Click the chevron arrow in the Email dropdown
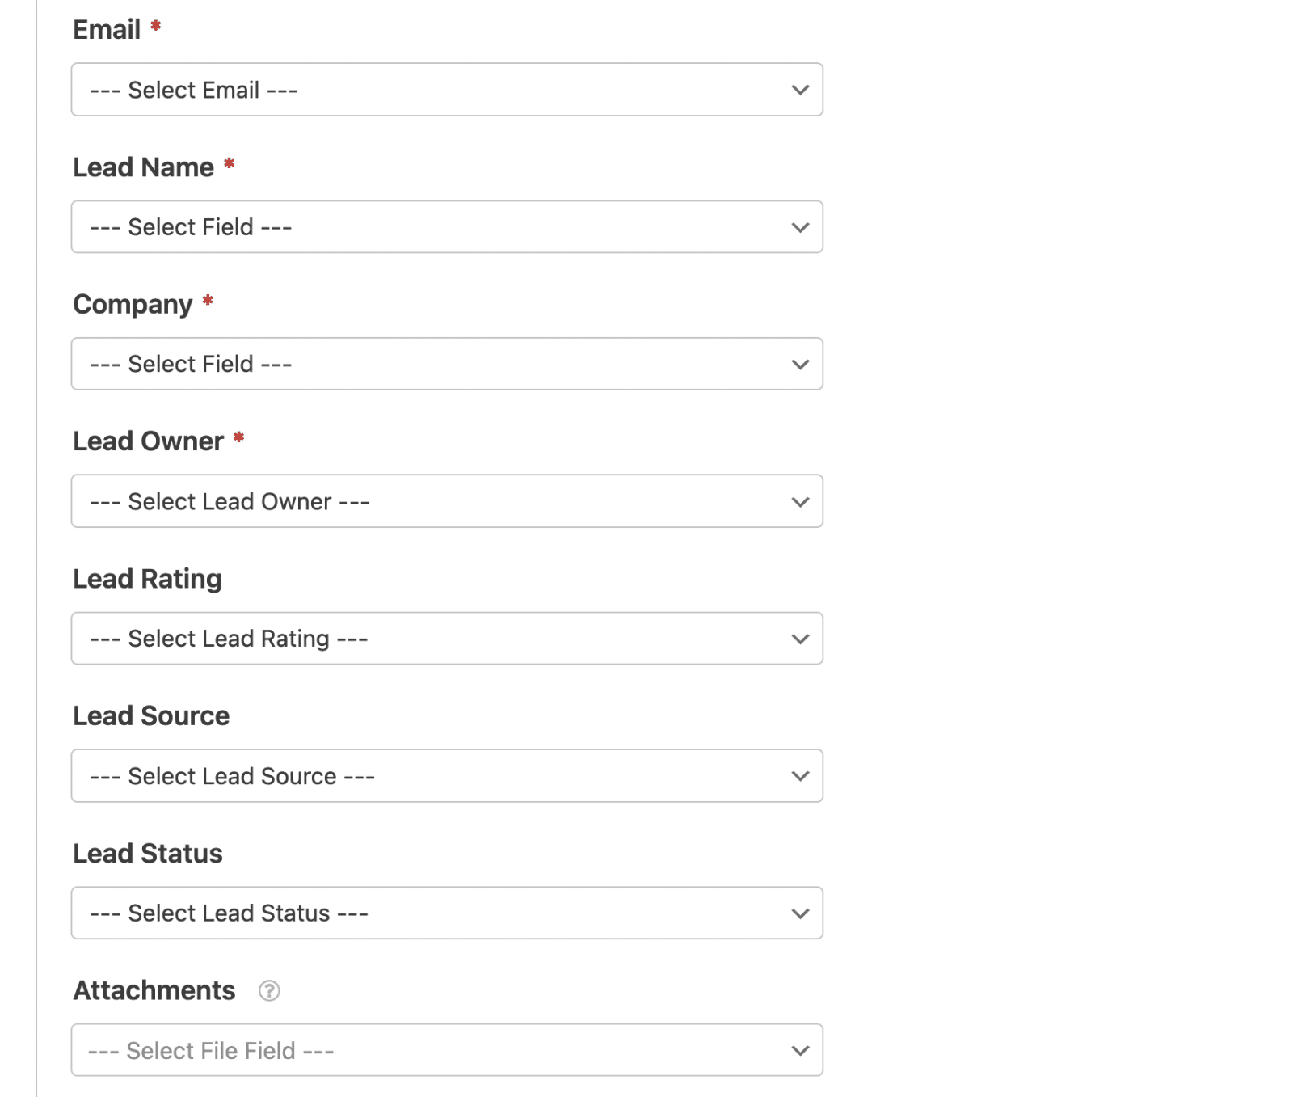Image resolution: width=1293 pixels, height=1097 pixels. (x=800, y=90)
